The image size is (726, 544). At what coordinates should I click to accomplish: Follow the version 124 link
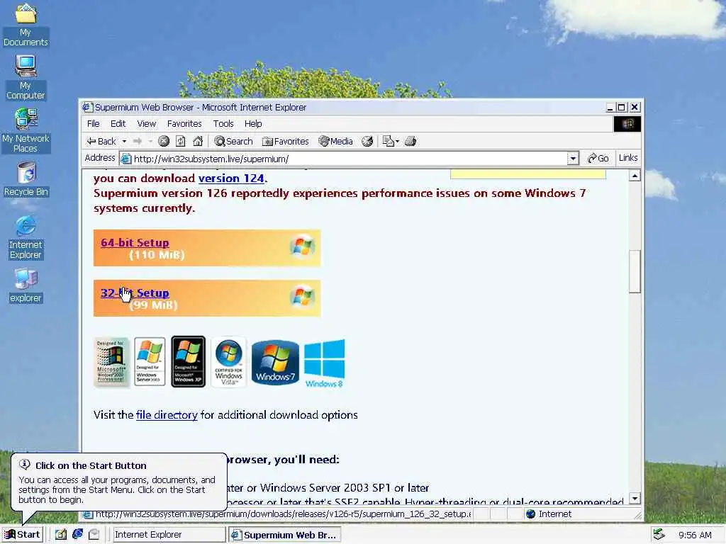pos(231,178)
